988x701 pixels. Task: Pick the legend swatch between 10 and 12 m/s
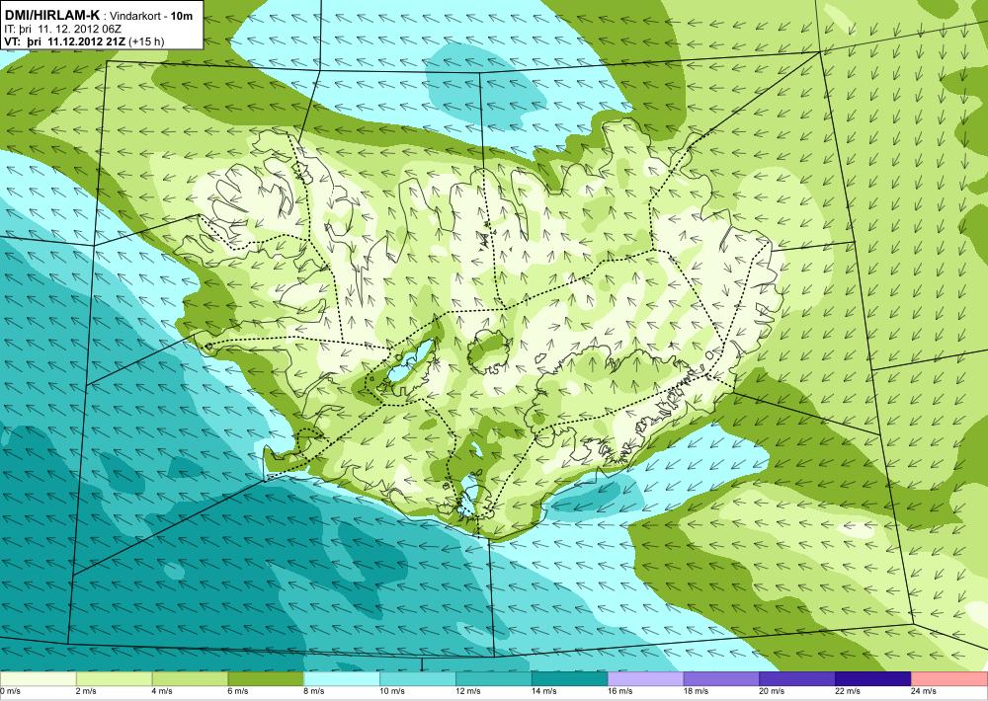pos(418,678)
